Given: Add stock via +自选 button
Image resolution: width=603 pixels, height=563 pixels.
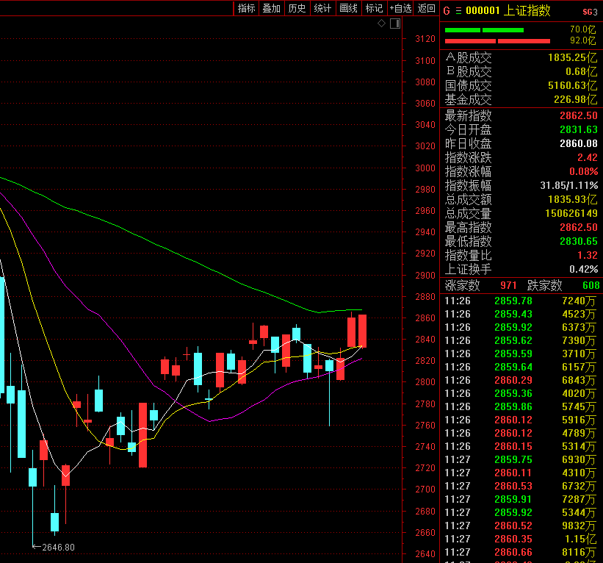Looking at the screenshot, I should coord(400,9).
